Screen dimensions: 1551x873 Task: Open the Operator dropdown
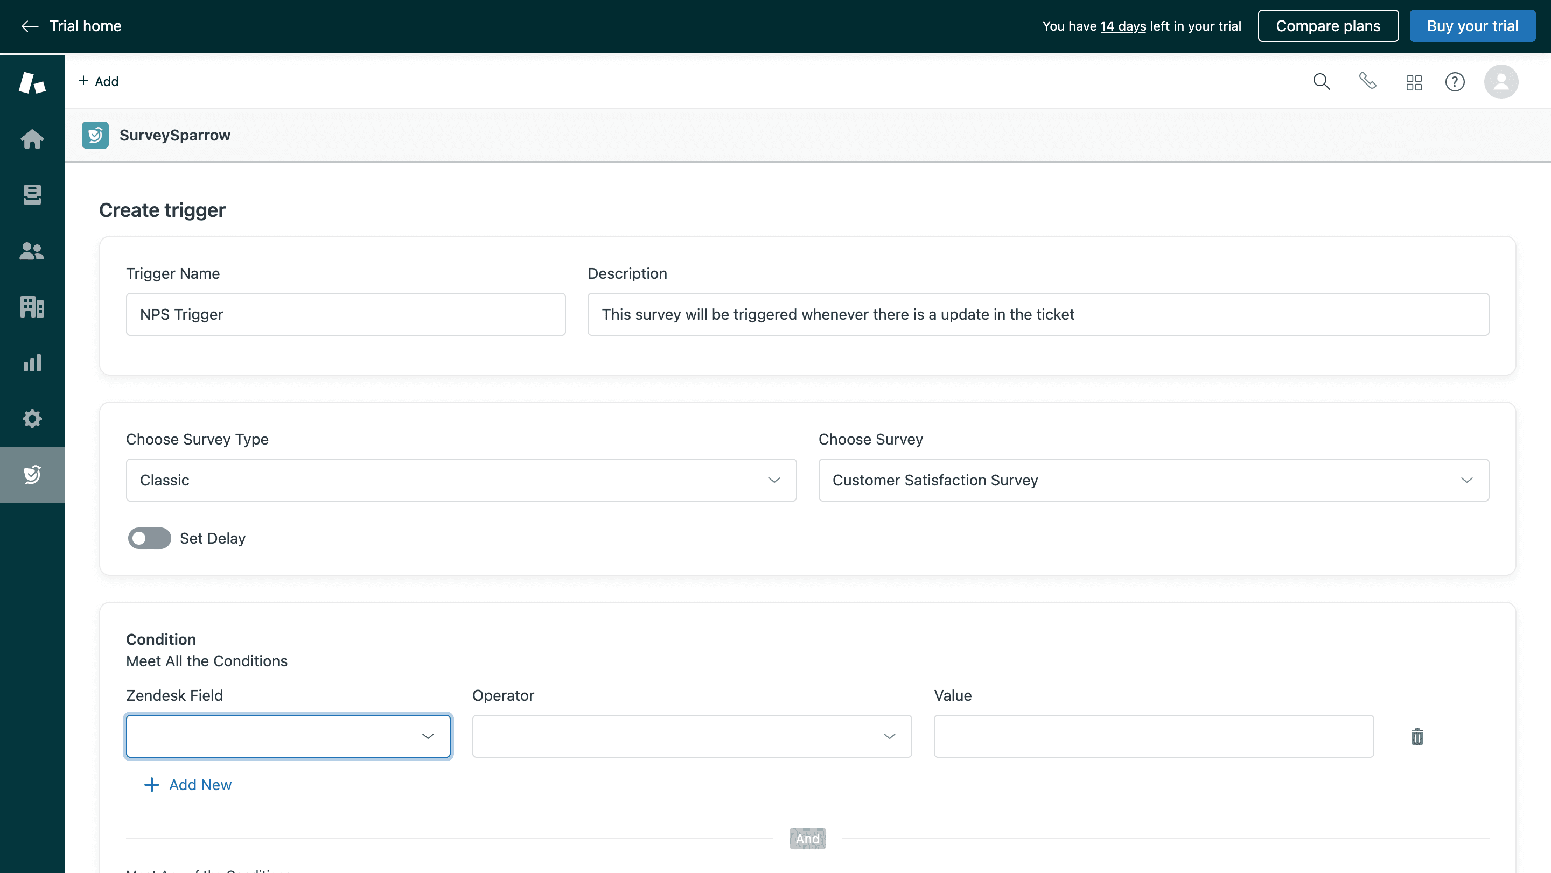click(x=691, y=736)
